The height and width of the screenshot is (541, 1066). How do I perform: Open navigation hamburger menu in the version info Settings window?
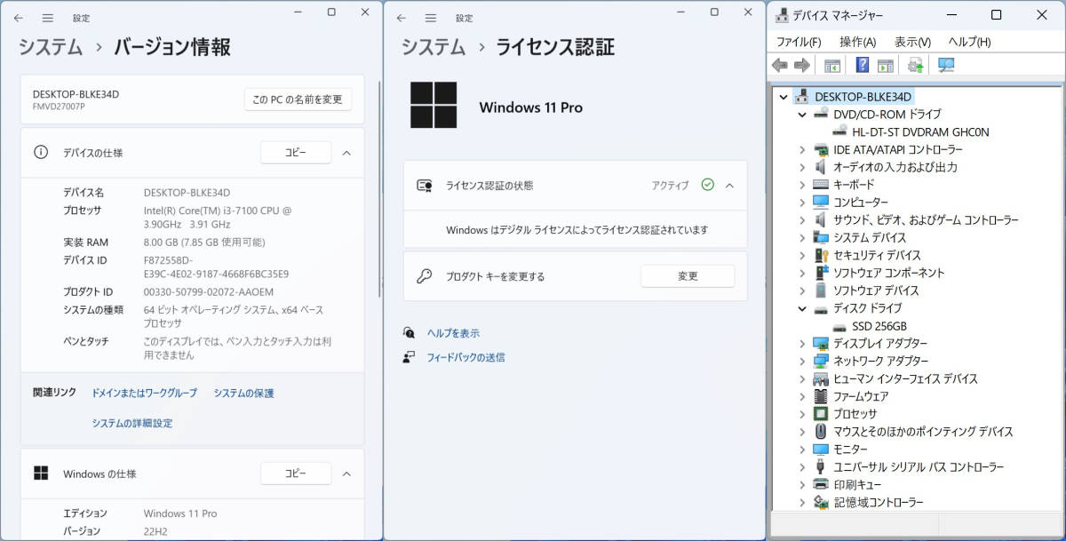(48, 18)
